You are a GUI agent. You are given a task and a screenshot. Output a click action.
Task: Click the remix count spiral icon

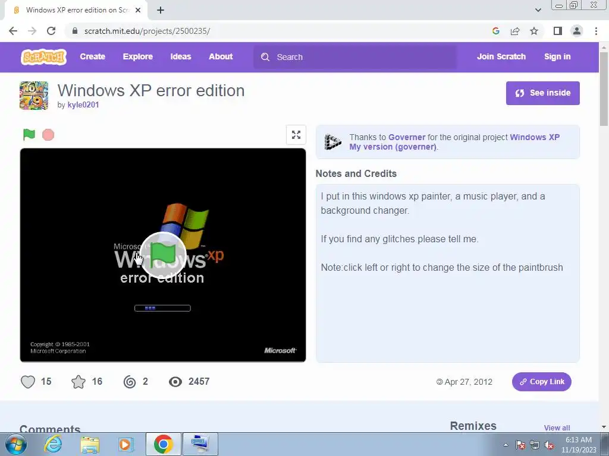[x=130, y=382]
